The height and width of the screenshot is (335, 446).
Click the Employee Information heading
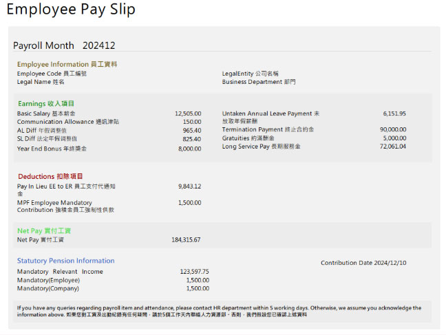pos(67,64)
